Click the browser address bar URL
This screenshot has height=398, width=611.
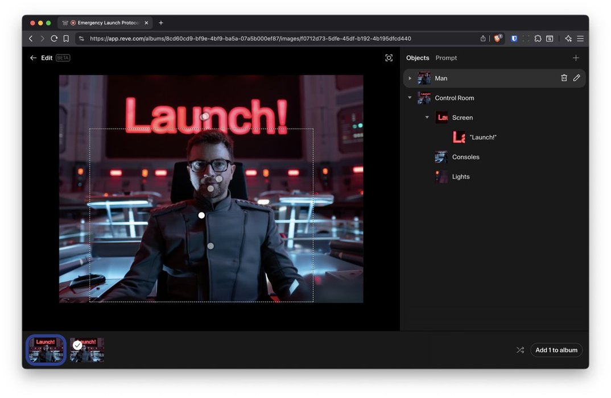pyautogui.click(x=250, y=39)
